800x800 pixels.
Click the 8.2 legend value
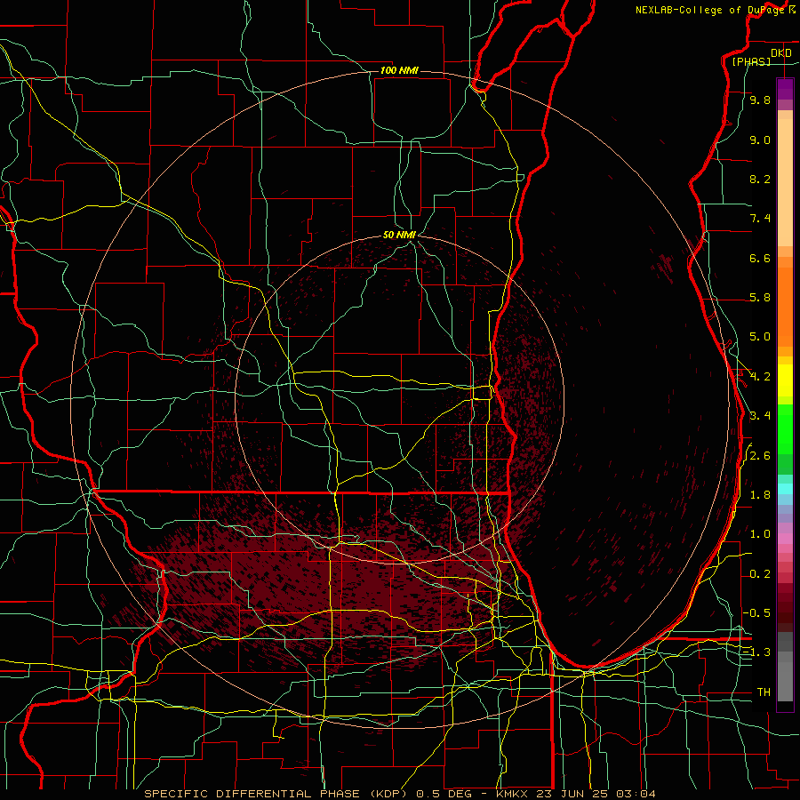pos(760,179)
